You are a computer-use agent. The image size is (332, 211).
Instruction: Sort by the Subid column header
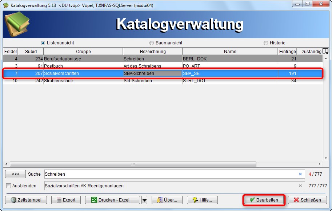(31, 52)
